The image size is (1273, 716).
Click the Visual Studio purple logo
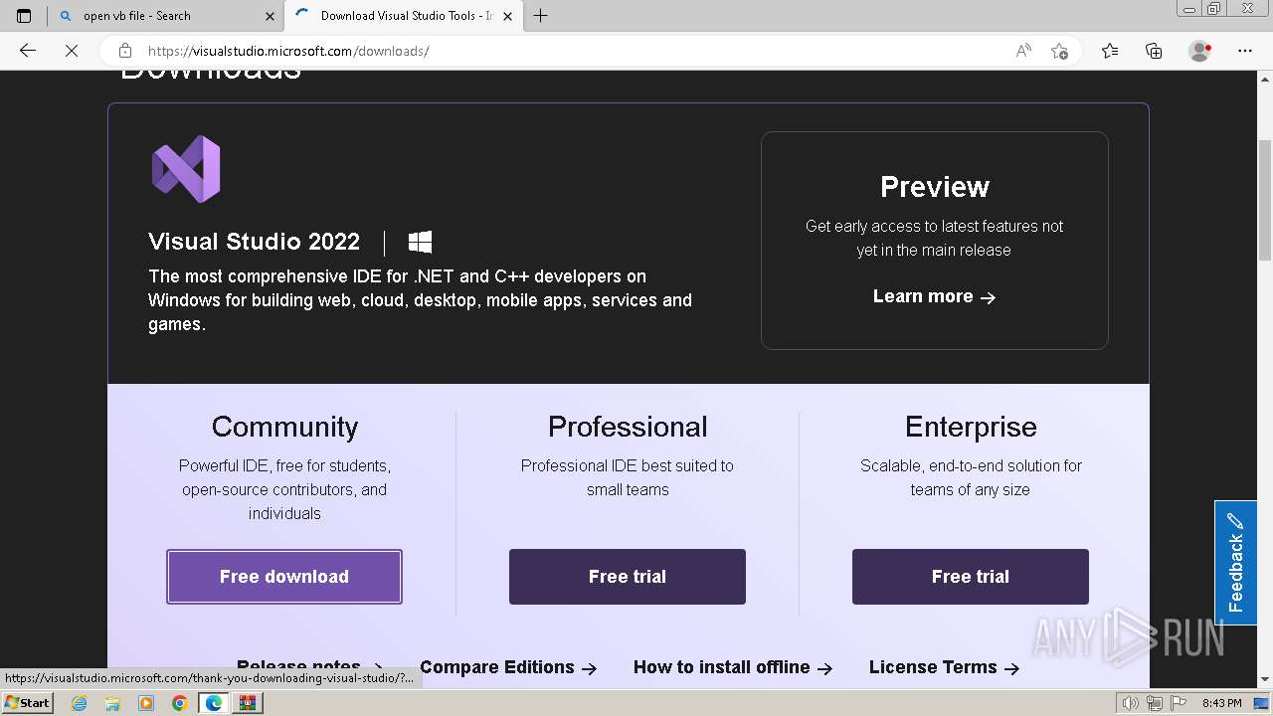click(x=186, y=169)
